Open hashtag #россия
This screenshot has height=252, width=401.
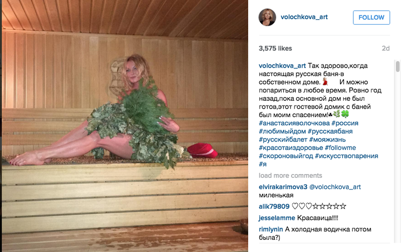tap(345, 123)
